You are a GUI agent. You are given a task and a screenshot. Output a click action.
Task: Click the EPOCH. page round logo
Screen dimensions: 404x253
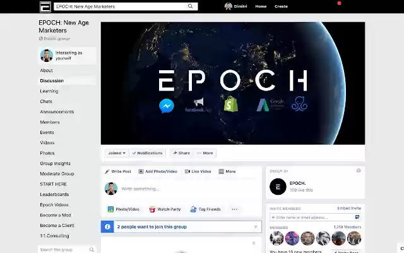[278, 187]
